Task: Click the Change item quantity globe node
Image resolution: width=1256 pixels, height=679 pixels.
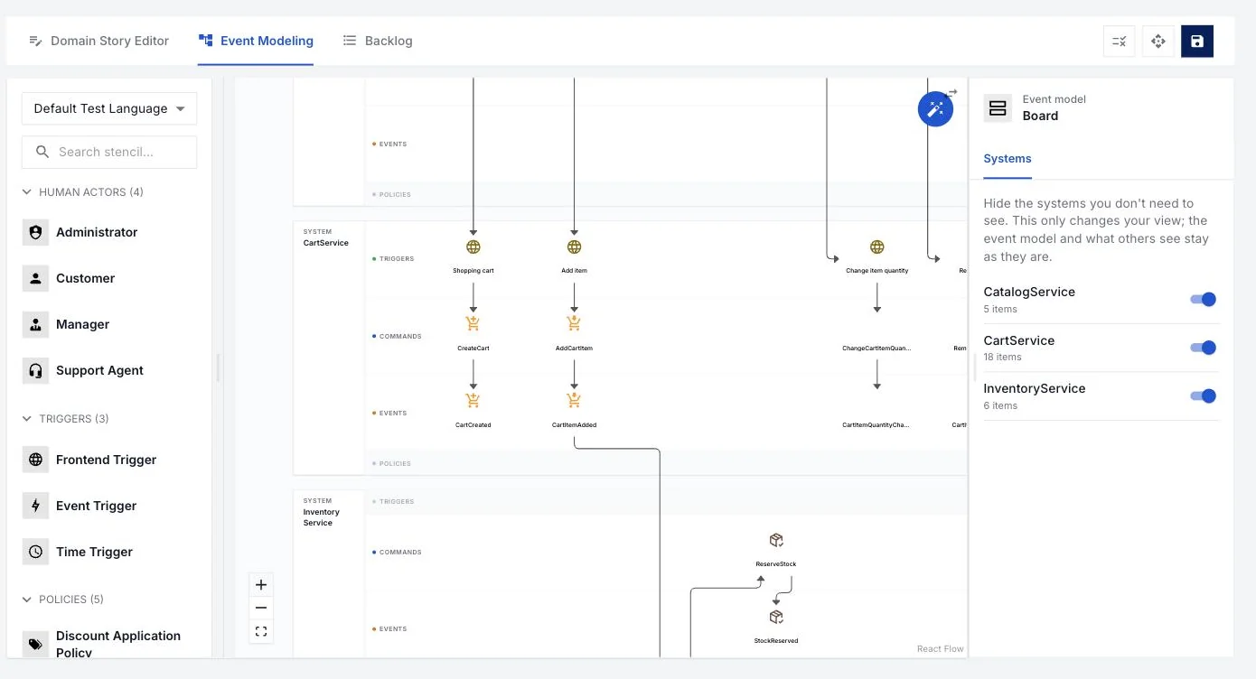Action: (x=876, y=246)
